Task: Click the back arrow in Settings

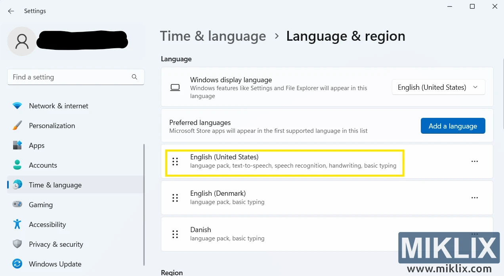Action: [x=11, y=11]
